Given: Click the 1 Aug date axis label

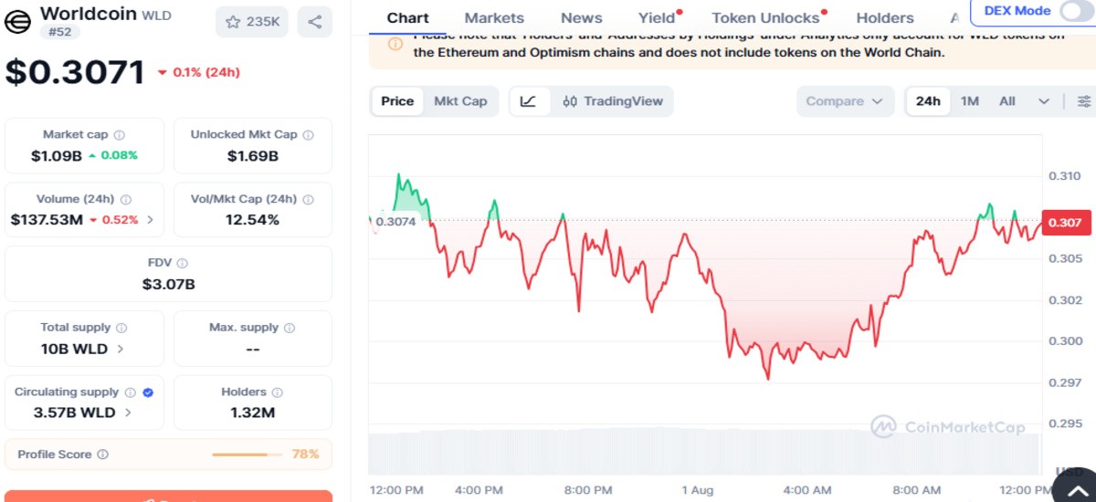Looking at the screenshot, I should pyautogui.click(x=696, y=490).
